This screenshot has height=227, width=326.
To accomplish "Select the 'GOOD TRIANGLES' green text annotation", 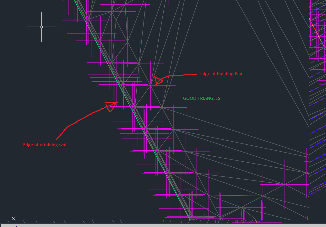I will [201, 98].
